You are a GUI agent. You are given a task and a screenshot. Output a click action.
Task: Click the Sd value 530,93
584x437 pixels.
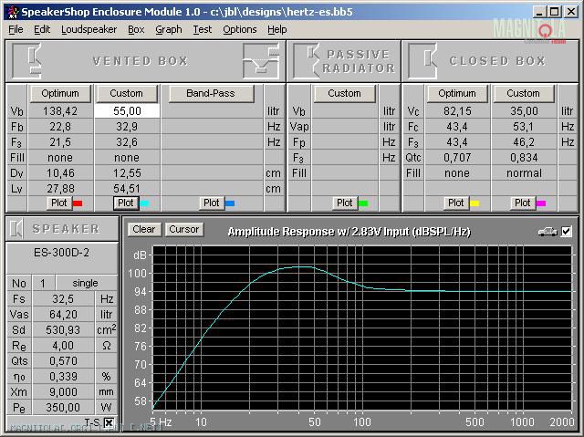click(63, 329)
